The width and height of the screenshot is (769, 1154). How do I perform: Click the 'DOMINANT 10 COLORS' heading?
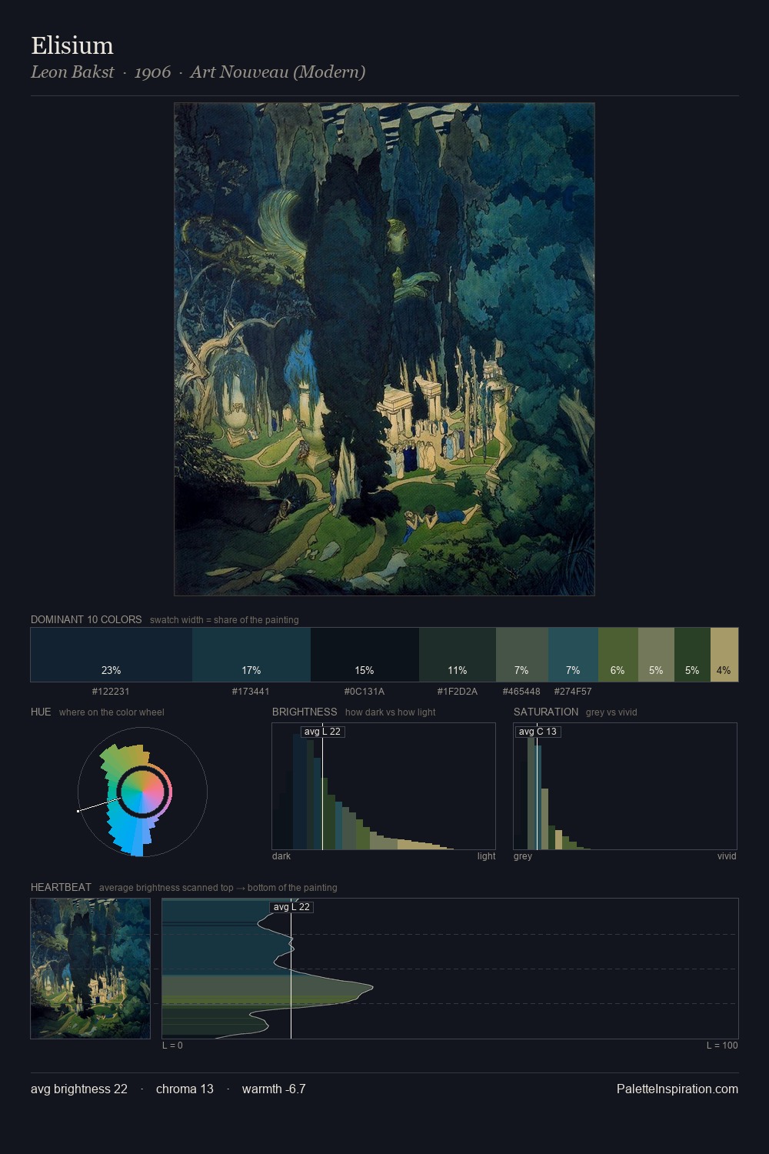click(86, 619)
